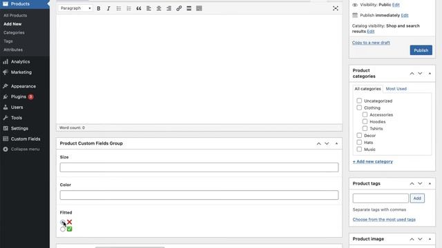This screenshot has height=248, width=442.
Task: Move Product categories panel up
Action: click(x=412, y=74)
